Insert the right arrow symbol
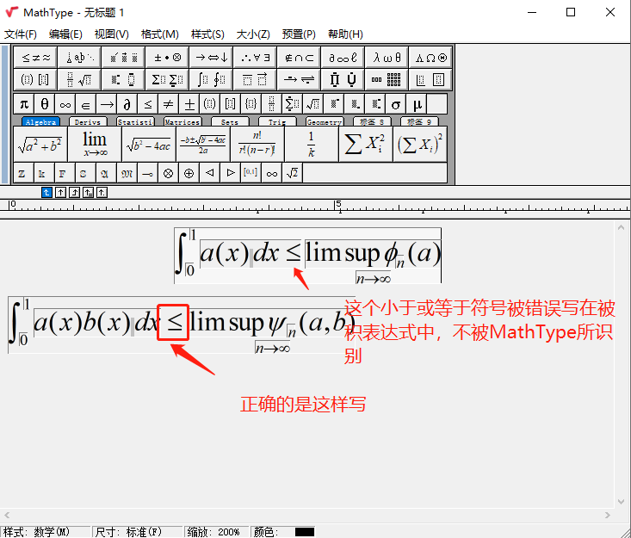631x538 pixels. click(x=107, y=105)
